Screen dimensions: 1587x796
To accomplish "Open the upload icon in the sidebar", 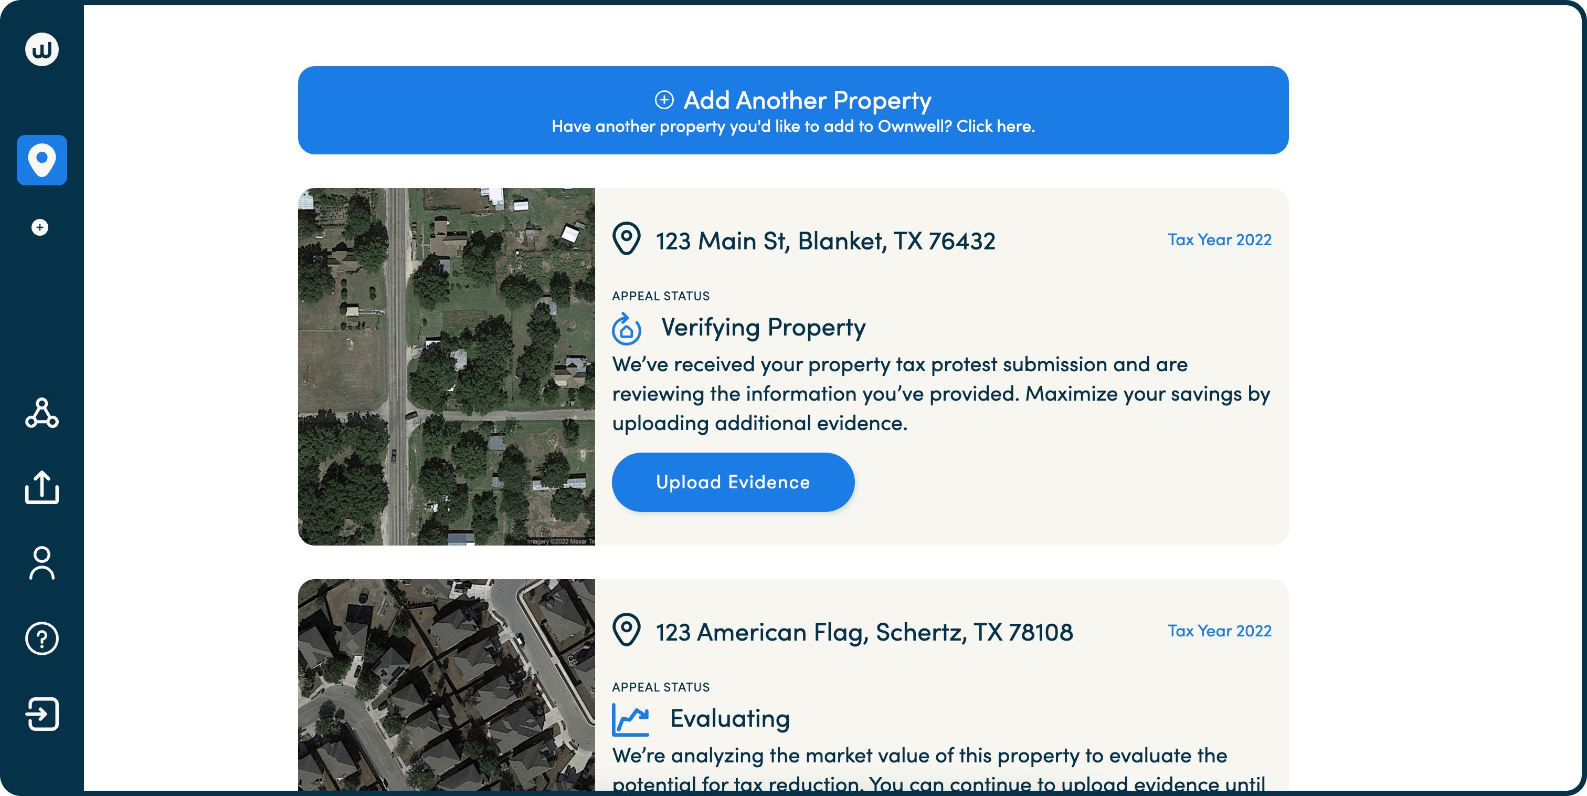I will (x=42, y=487).
